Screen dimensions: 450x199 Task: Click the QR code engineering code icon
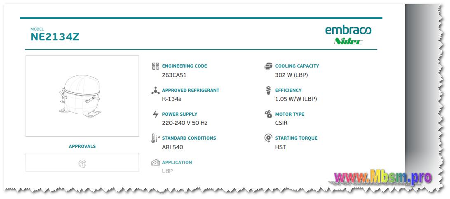click(x=155, y=66)
